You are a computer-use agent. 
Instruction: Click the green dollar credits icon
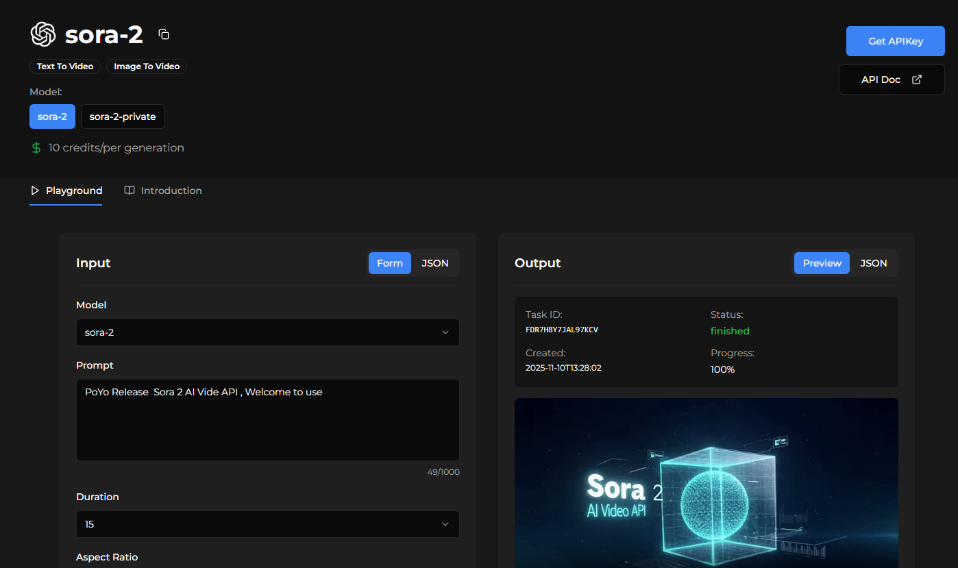coord(35,147)
